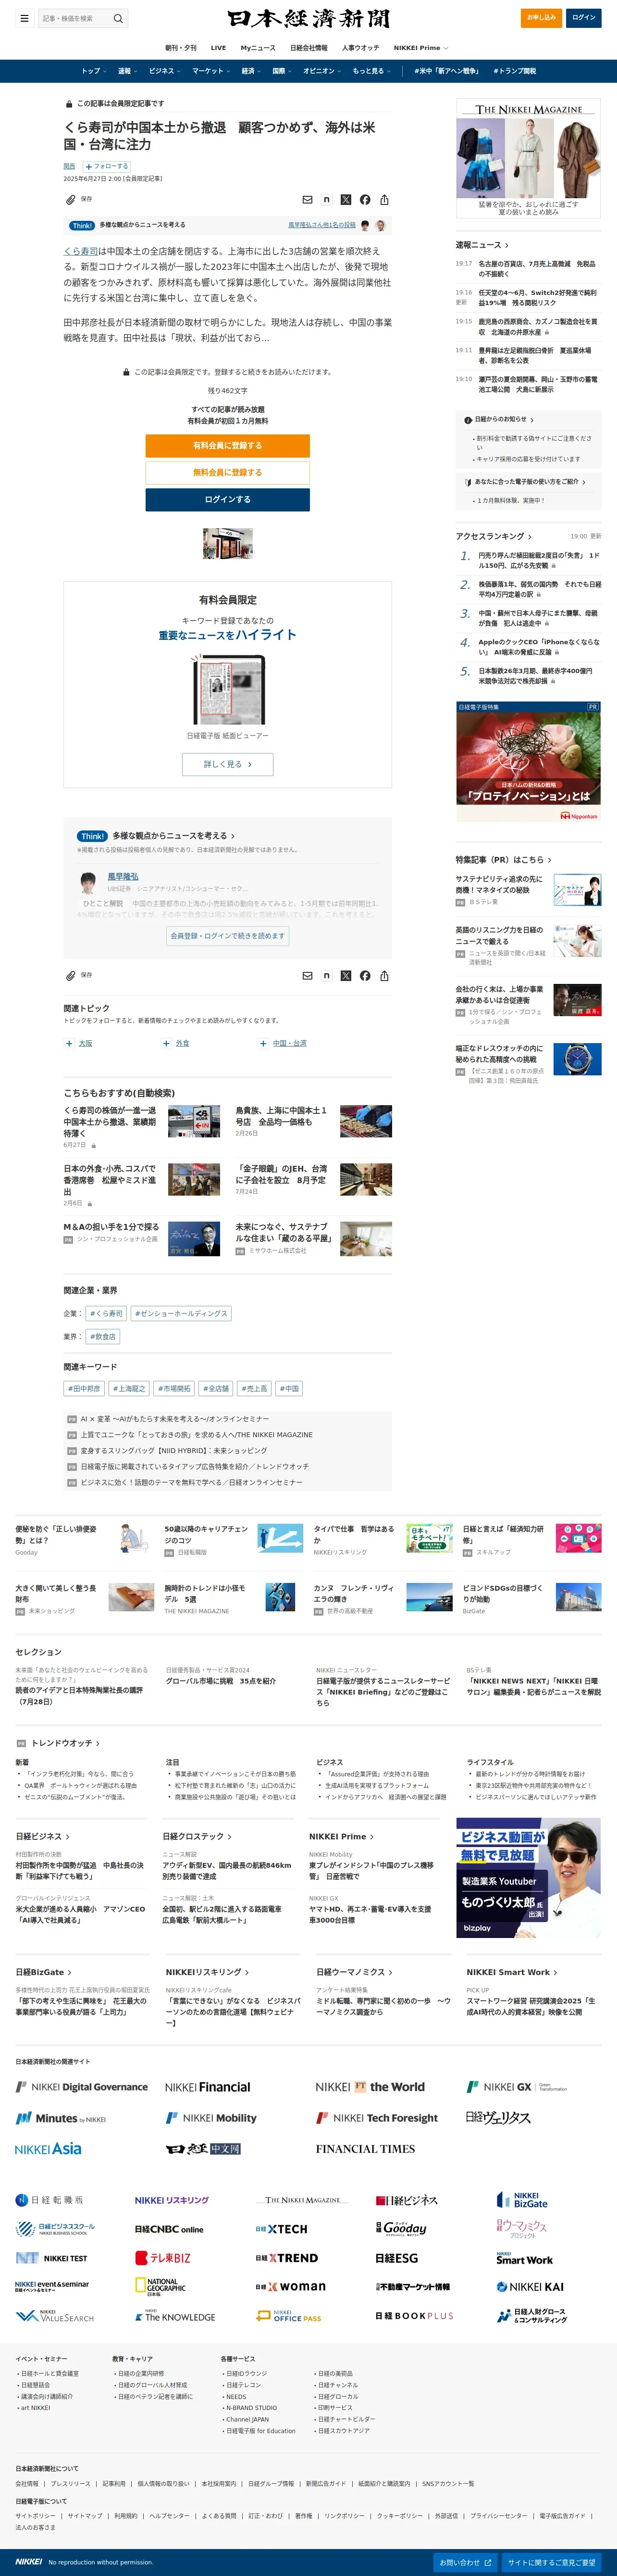
Task: Share on Facebook using the icon under the headline
Action: [364, 200]
